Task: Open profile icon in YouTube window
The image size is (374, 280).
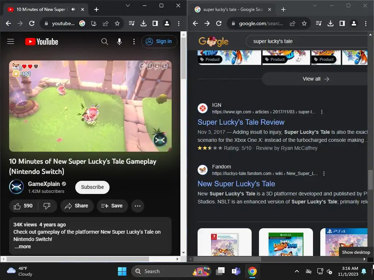Action: [x=167, y=23]
